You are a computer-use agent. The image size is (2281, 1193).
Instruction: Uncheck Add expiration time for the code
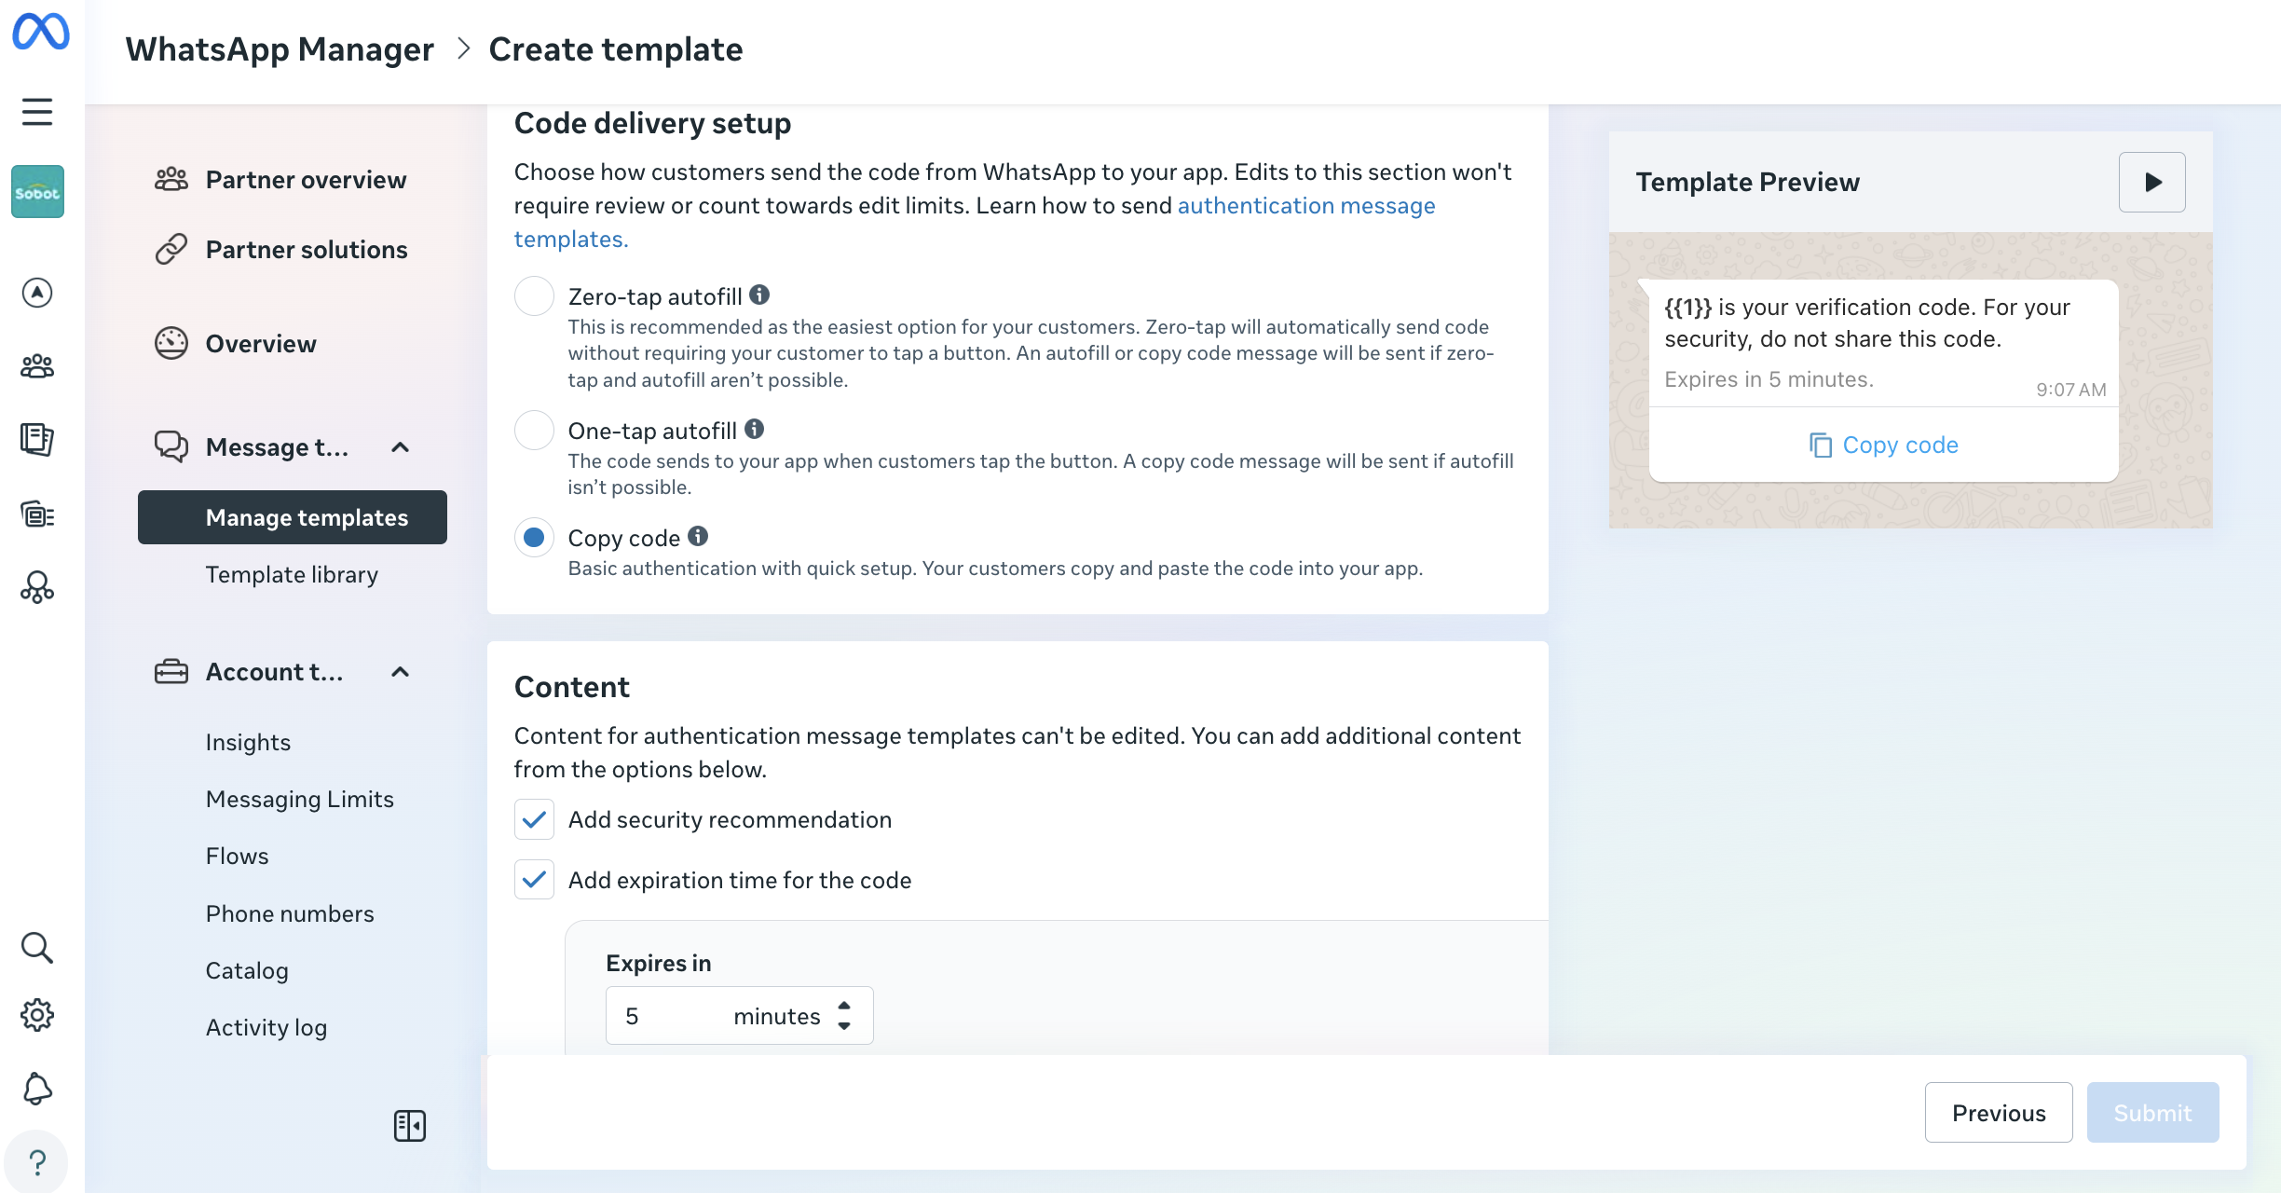[x=534, y=880]
